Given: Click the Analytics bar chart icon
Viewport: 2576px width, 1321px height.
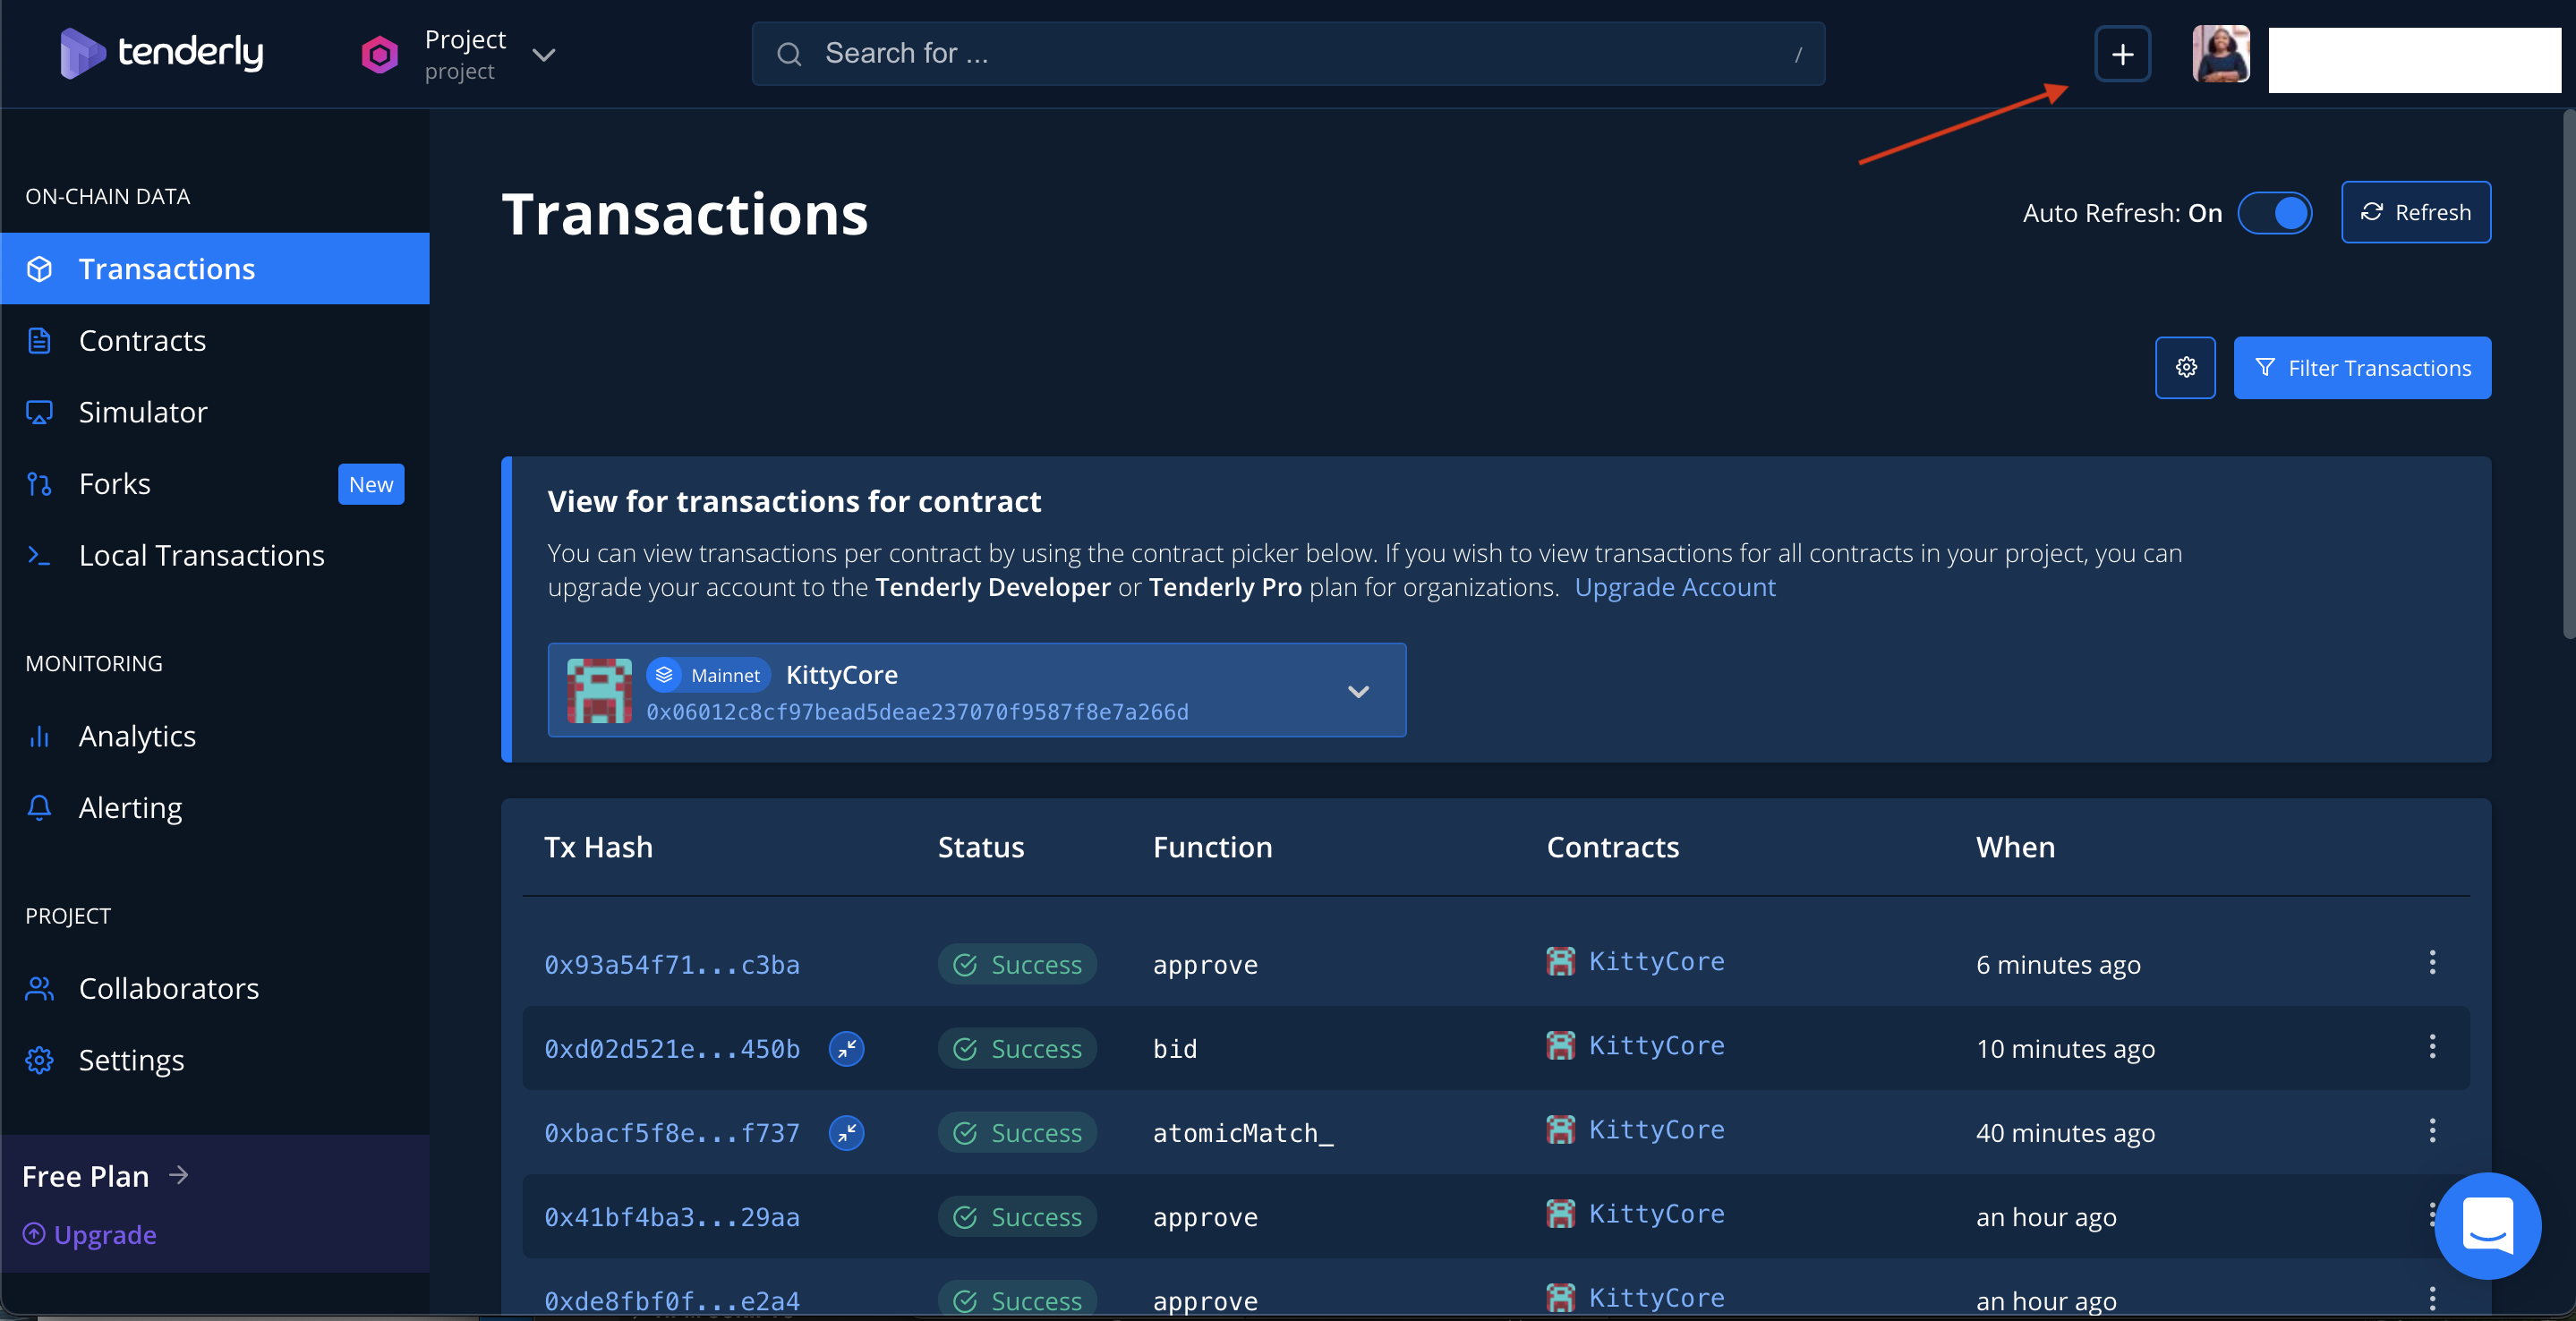Looking at the screenshot, I should (39, 736).
